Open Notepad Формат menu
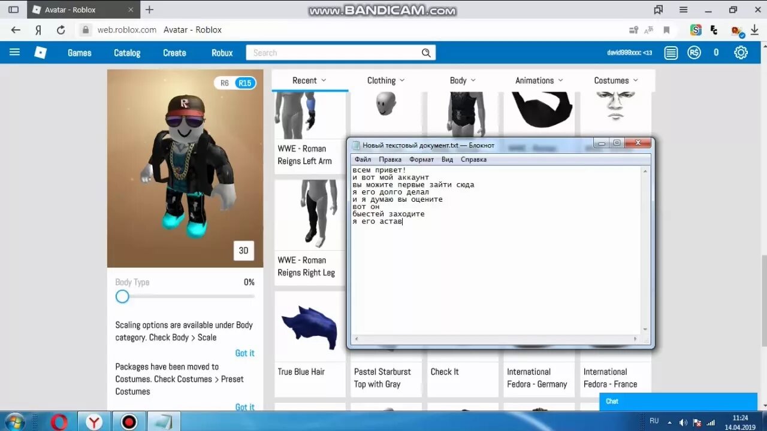The width and height of the screenshot is (767, 431). 422,159
